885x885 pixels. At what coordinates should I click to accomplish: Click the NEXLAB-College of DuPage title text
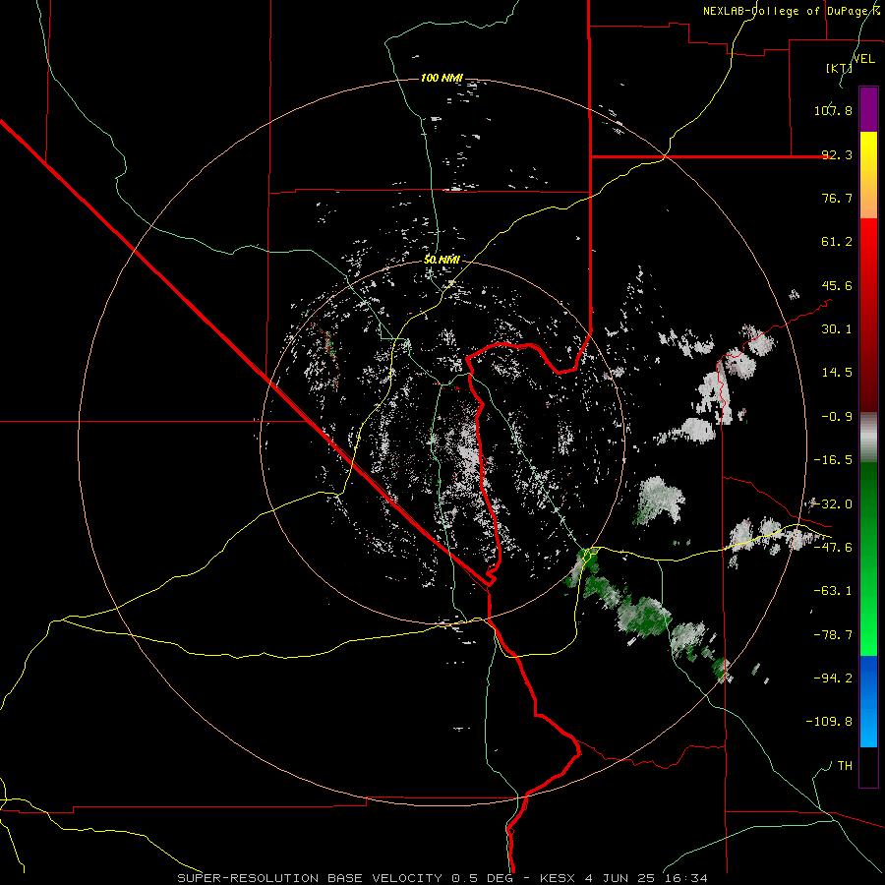click(x=793, y=11)
